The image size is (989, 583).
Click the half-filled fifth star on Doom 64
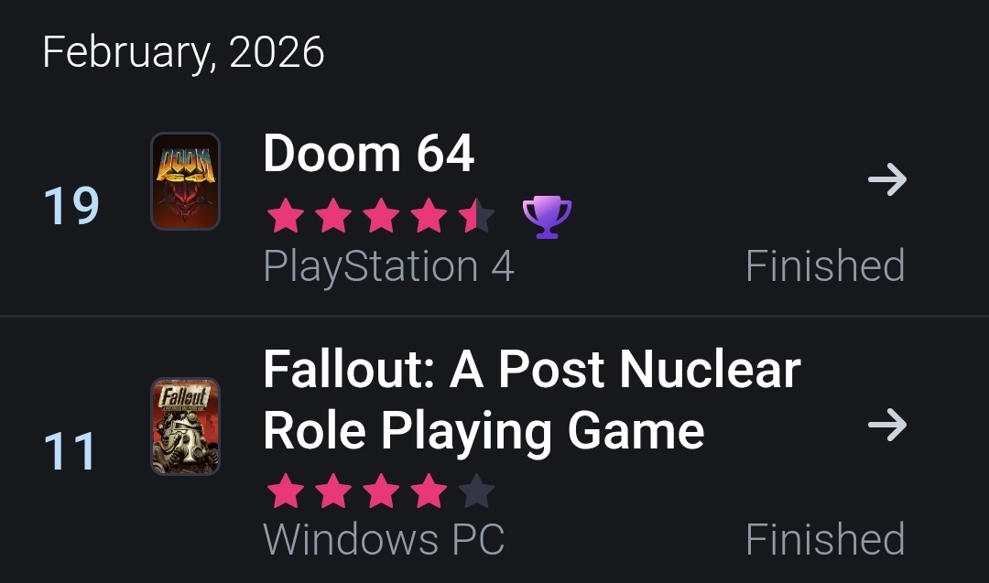pyautogui.click(x=476, y=218)
